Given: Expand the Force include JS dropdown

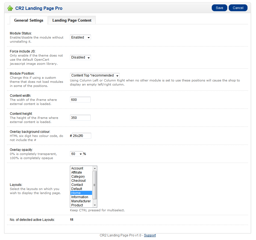Looking at the screenshot, I should tap(80, 57).
